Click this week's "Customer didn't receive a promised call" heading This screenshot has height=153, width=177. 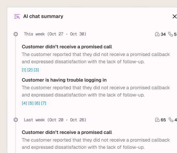pos(67,47)
